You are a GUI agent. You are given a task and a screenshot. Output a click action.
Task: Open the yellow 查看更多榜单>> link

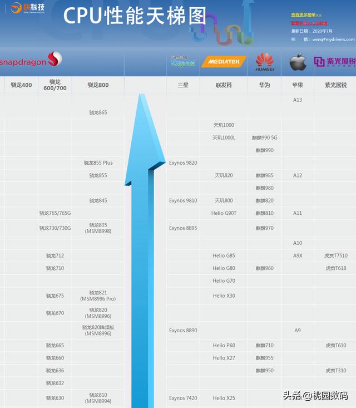click(x=306, y=15)
